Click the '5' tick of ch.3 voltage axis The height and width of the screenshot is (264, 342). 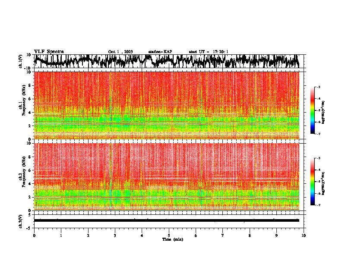[30, 215]
